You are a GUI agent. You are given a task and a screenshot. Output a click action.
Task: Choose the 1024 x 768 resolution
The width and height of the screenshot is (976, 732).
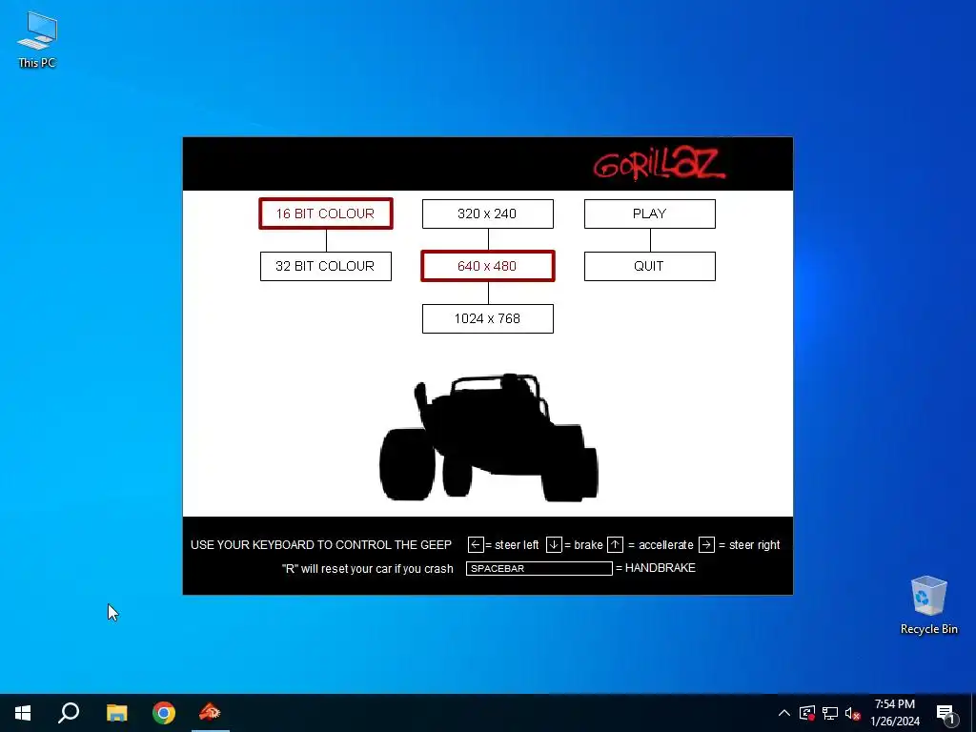click(x=487, y=318)
